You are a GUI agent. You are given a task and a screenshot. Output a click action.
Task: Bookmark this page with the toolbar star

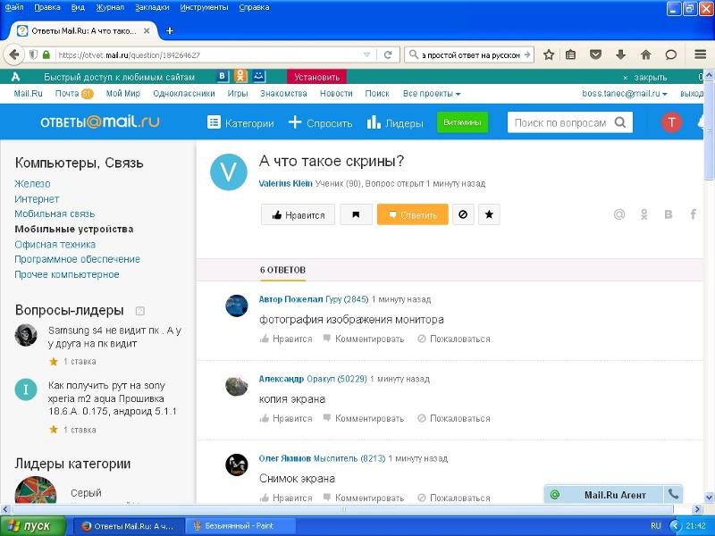(x=549, y=54)
